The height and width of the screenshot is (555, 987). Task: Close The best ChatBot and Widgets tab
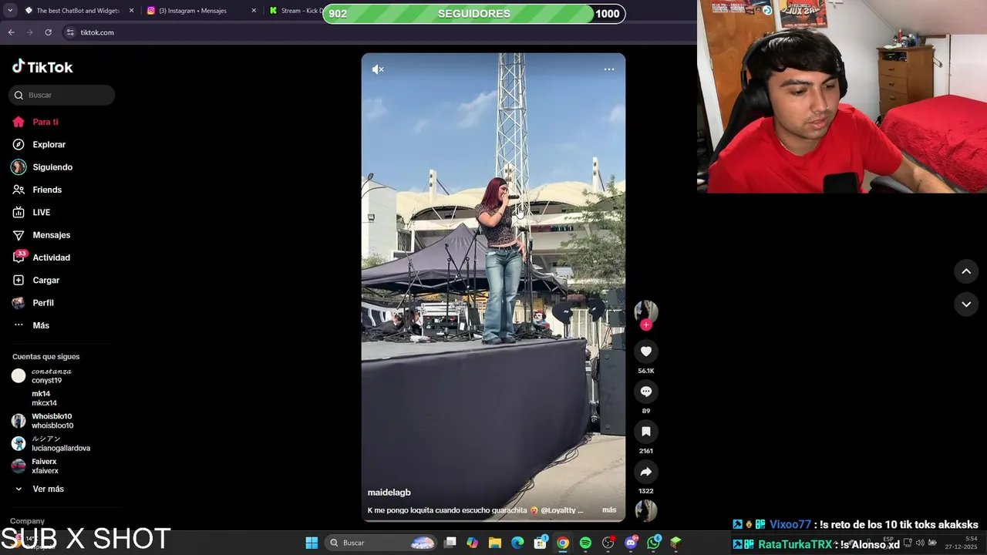click(x=131, y=11)
